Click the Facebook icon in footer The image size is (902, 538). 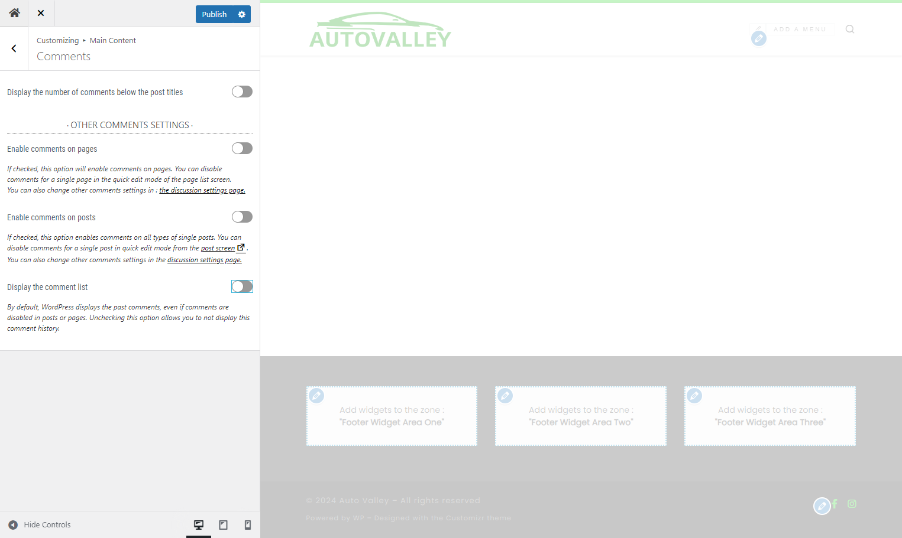point(835,504)
